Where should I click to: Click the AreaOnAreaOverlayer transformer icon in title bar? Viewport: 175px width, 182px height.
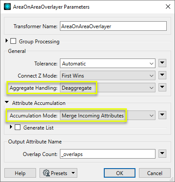coord(7,6)
